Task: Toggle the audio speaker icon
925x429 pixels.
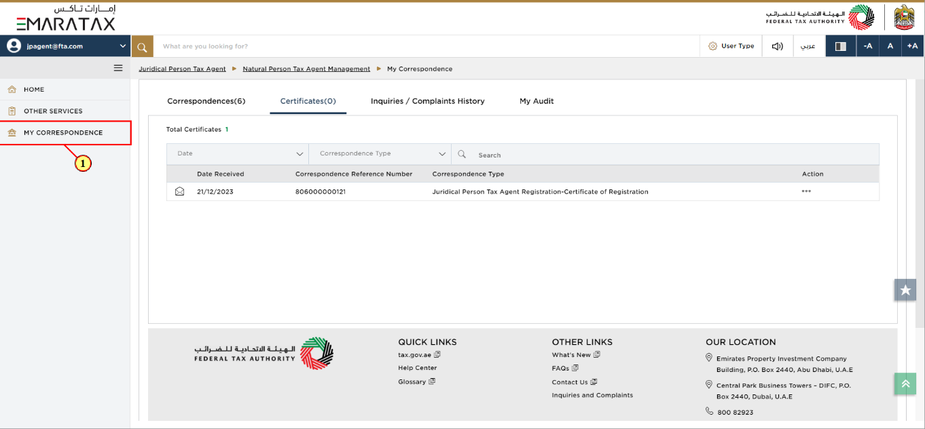Action: [777, 46]
